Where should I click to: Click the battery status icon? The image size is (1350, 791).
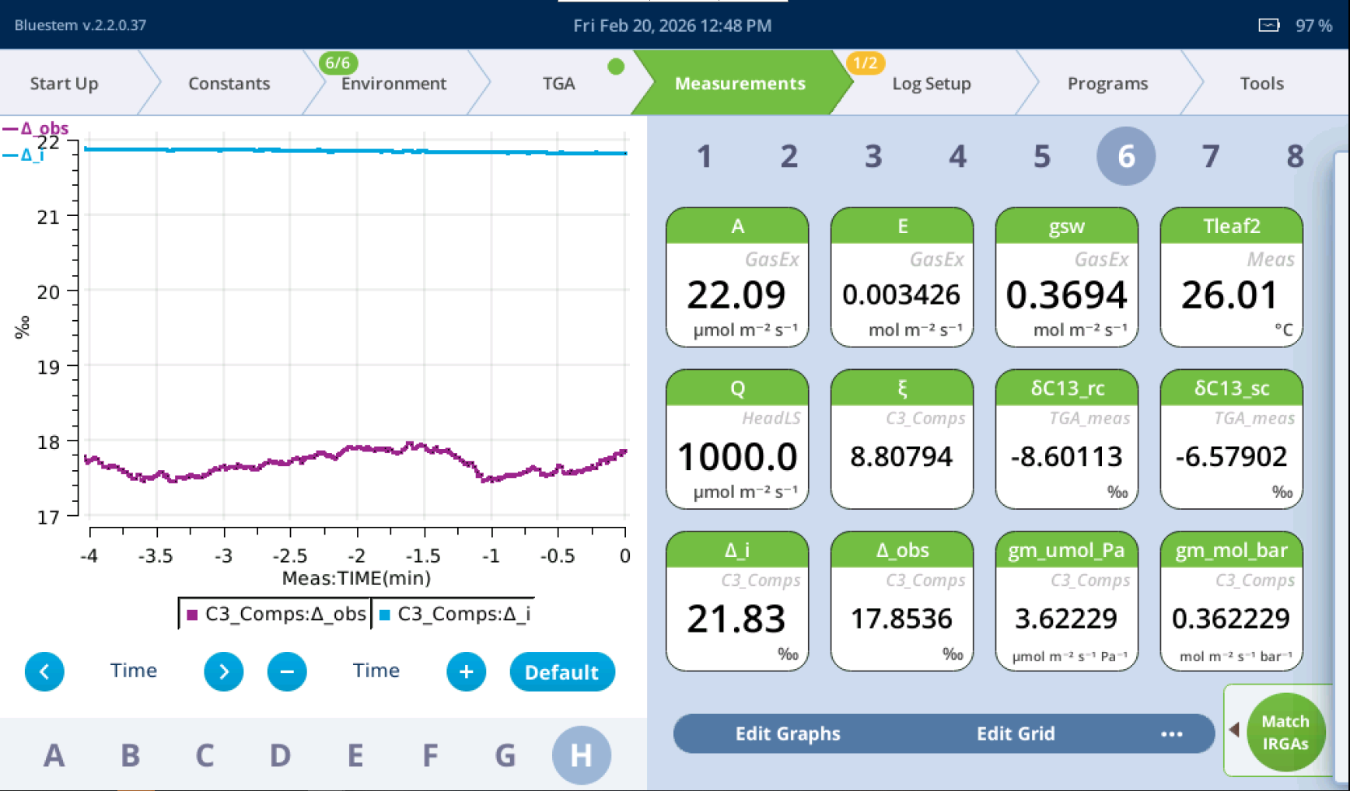tap(1268, 26)
